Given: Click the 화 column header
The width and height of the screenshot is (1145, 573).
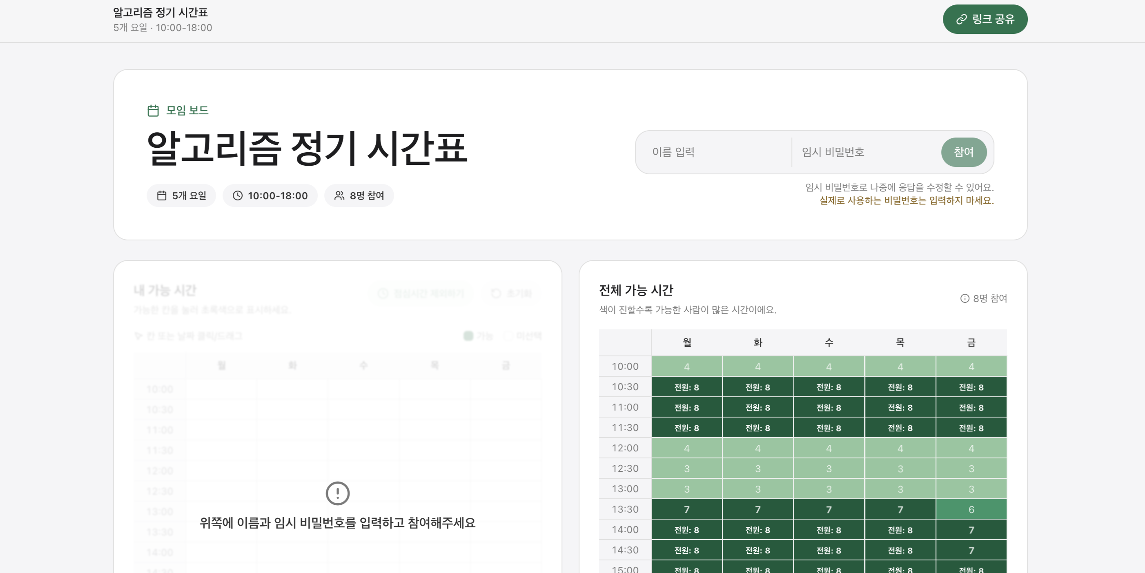Looking at the screenshot, I should pos(758,342).
